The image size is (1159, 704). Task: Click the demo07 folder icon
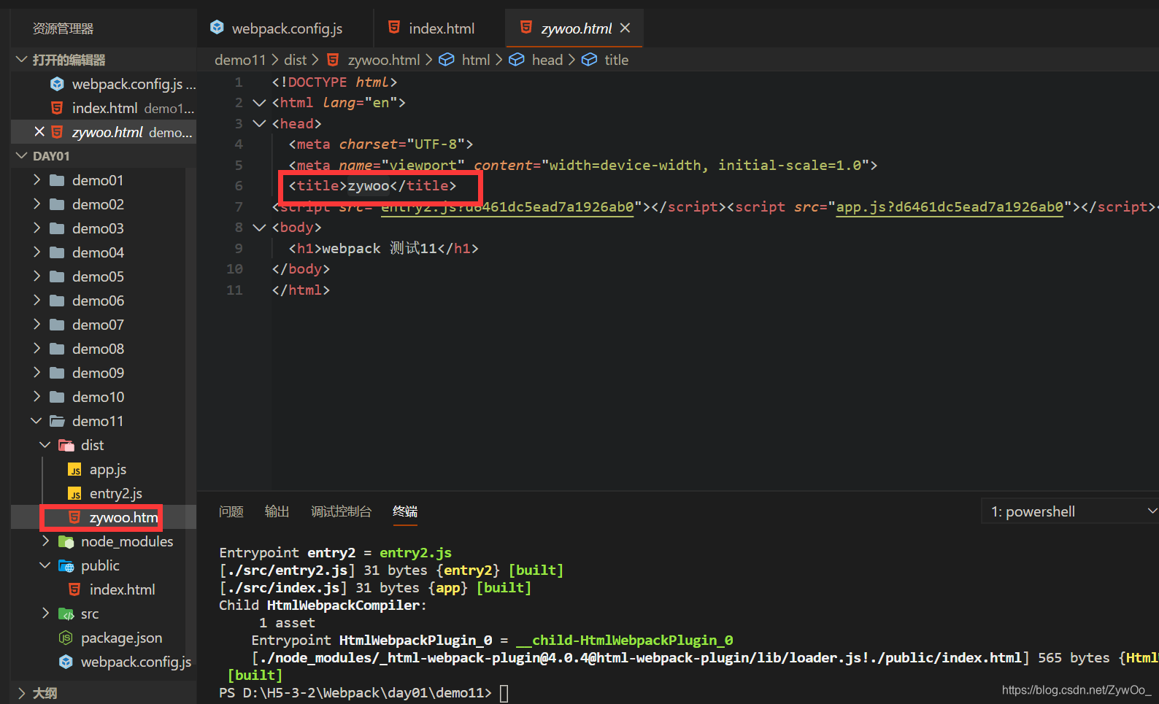pos(57,325)
